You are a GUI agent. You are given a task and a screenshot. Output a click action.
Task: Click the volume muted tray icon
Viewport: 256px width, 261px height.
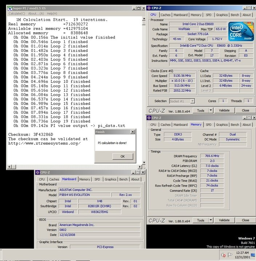(223, 255)
